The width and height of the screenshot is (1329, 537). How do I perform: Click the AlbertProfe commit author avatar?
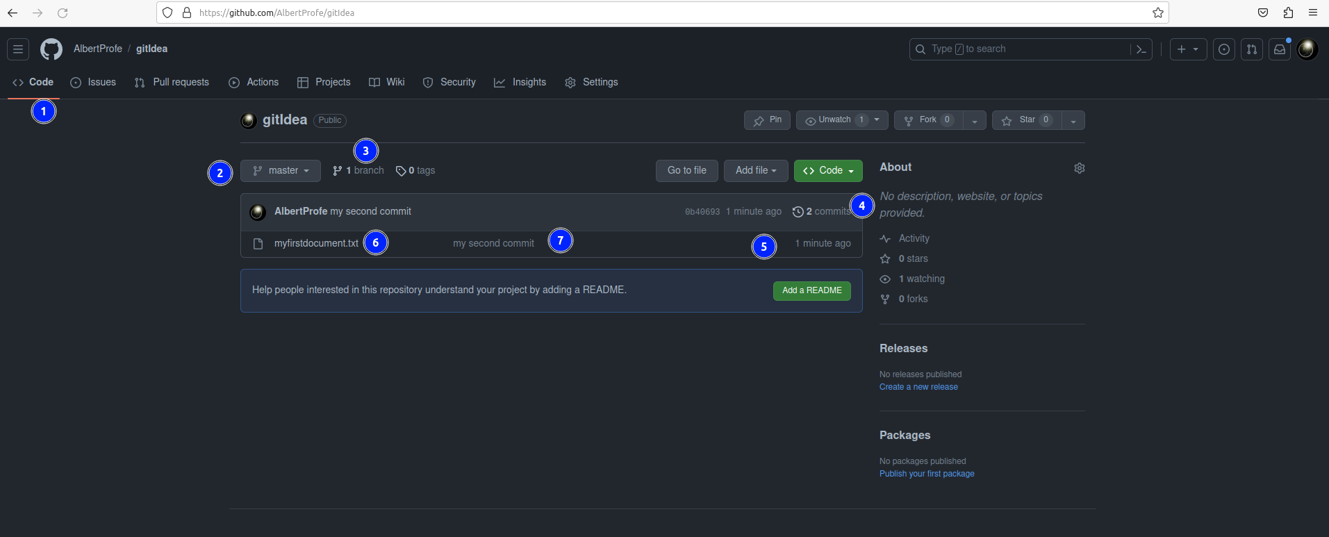[x=258, y=212]
